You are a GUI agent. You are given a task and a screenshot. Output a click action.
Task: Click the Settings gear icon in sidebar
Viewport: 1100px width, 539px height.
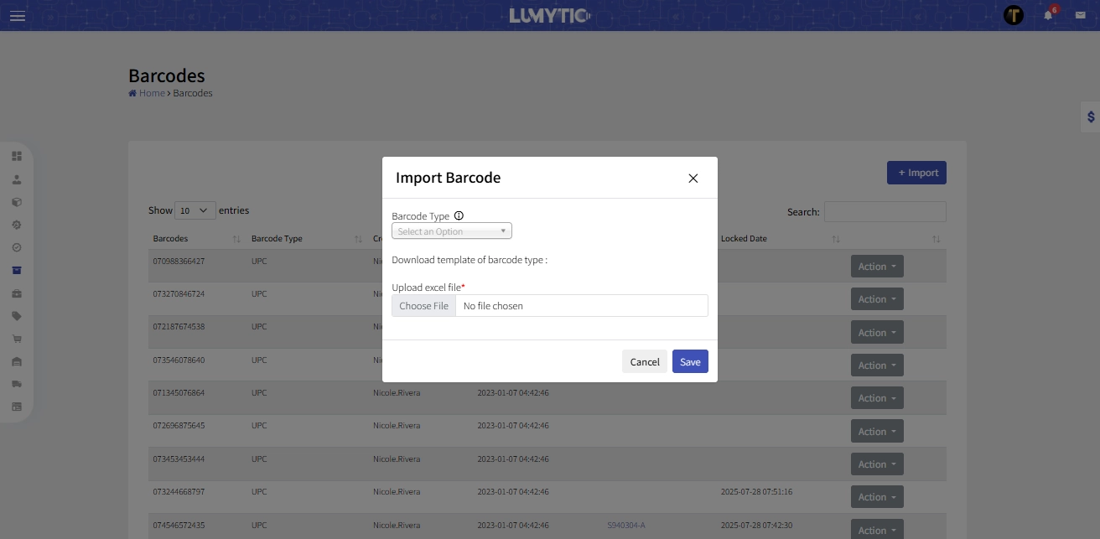(17, 224)
